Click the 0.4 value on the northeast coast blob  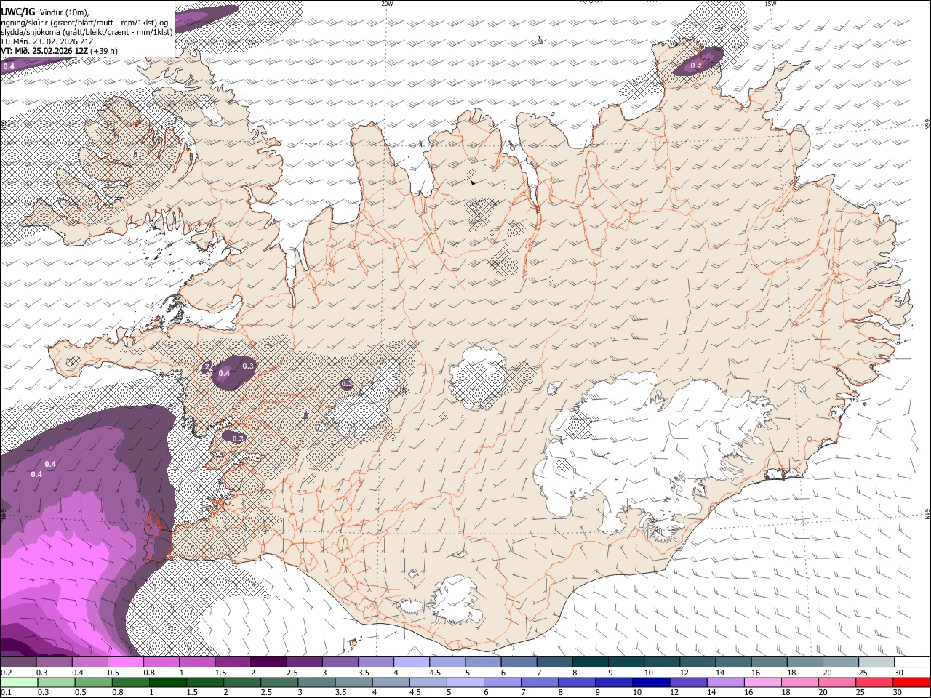point(695,66)
